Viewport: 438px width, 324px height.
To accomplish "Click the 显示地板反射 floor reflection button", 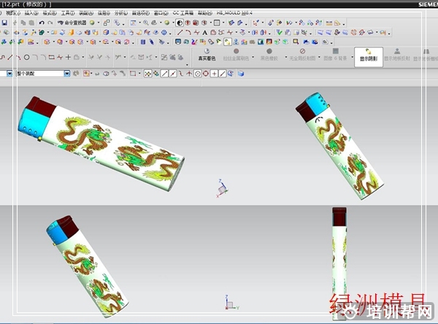I will point(396,55).
